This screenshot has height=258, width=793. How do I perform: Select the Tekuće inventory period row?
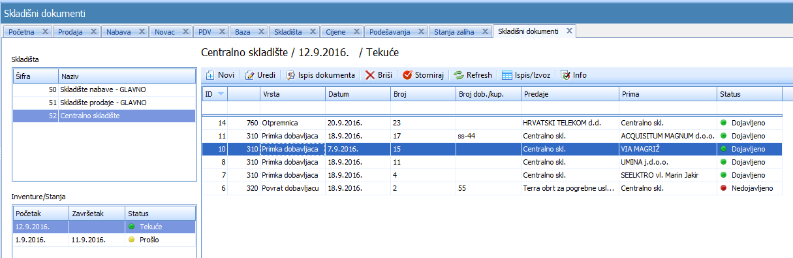pyautogui.click(x=104, y=227)
